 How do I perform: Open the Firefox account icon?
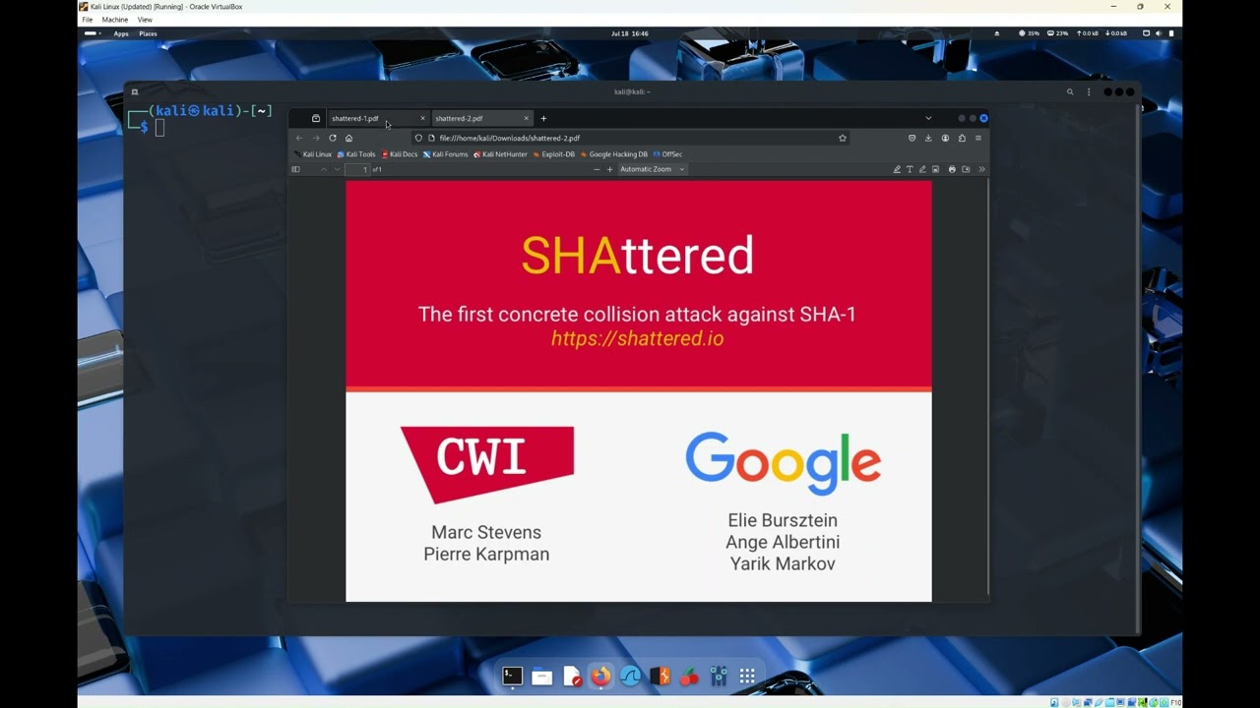coord(945,138)
